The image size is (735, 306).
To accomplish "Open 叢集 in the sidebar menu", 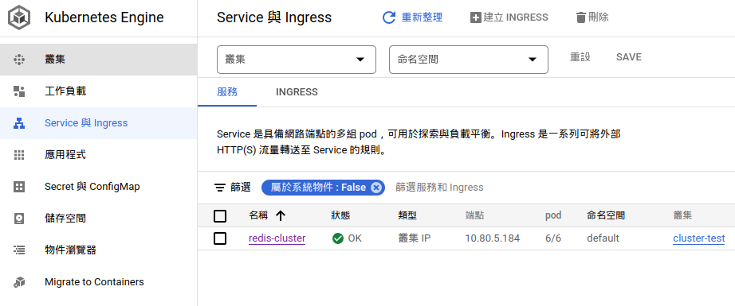I will [98, 60].
